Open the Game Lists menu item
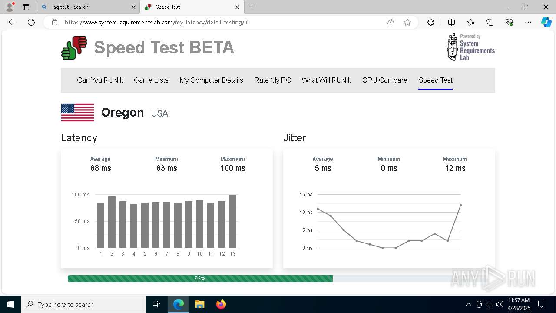The image size is (556, 313). (x=151, y=80)
